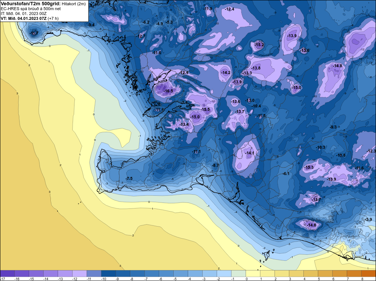Click the legend swatch between -17 and -16
This screenshot has height=281, width=376.
coord(7,273)
